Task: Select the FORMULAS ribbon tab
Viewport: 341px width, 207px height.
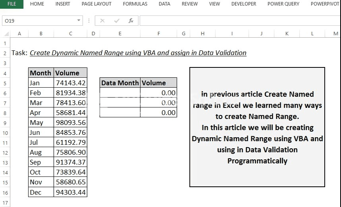Action: (x=135, y=4)
